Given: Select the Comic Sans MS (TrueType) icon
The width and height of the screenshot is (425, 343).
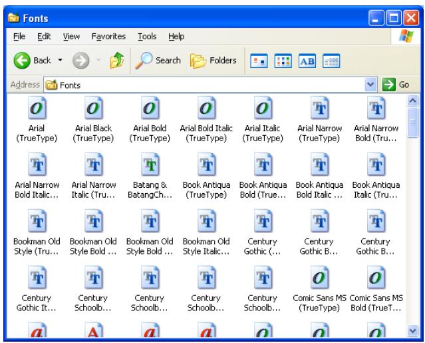Looking at the screenshot, I should (319, 278).
